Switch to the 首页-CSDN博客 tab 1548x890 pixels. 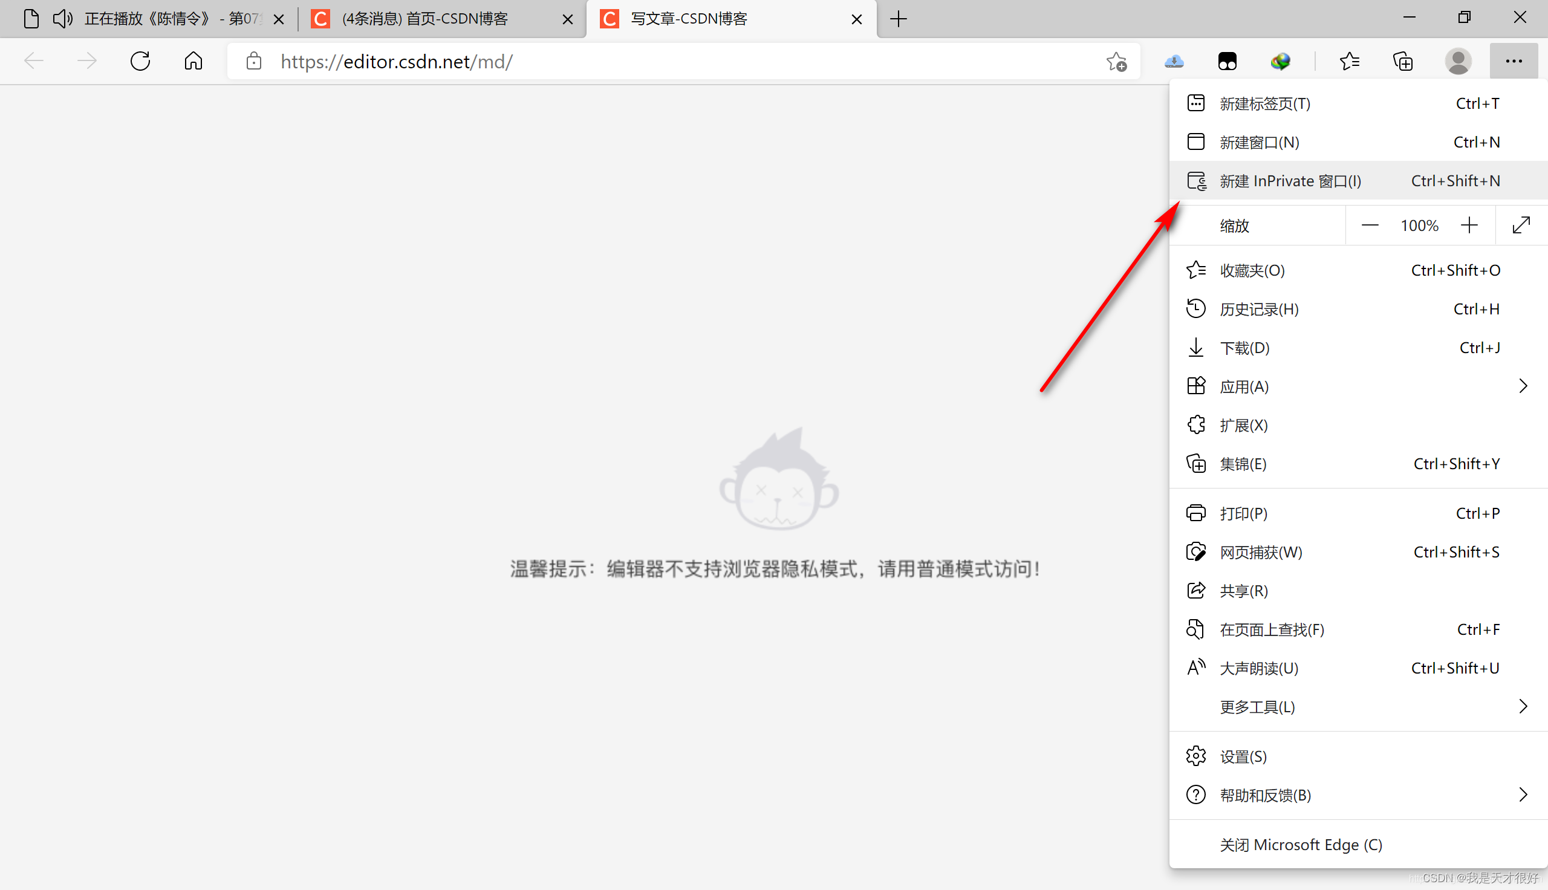(426, 18)
